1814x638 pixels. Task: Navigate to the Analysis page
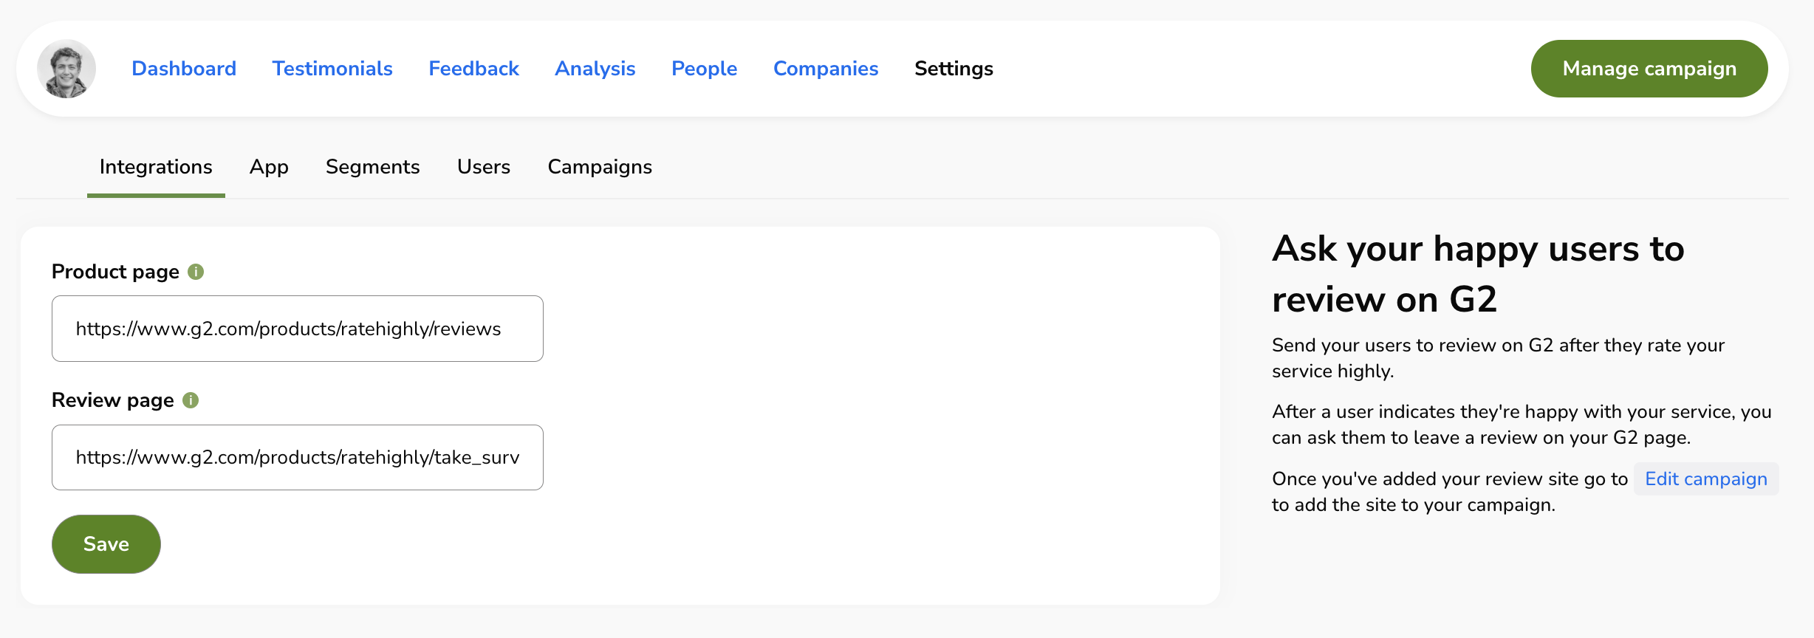595,69
